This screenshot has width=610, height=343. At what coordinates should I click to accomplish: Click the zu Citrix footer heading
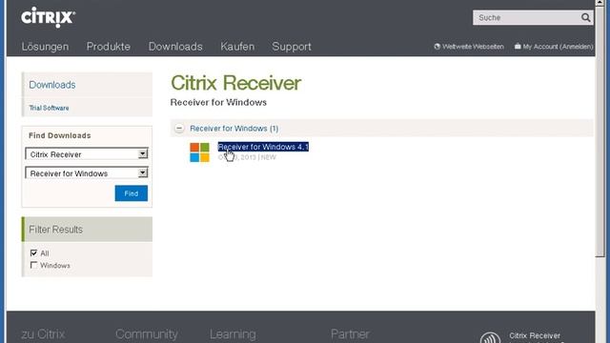[x=43, y=334]
